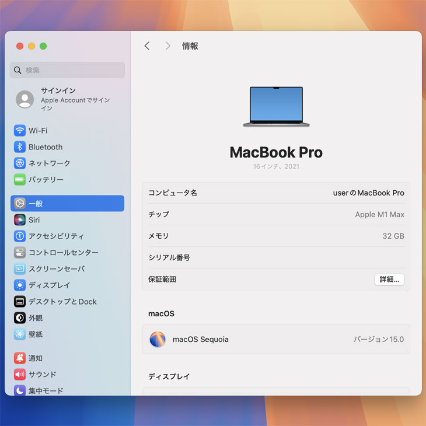Click the ディスプレイ sun icon
The width and height of the screenshot is (426, 426).
pos(20,285)
